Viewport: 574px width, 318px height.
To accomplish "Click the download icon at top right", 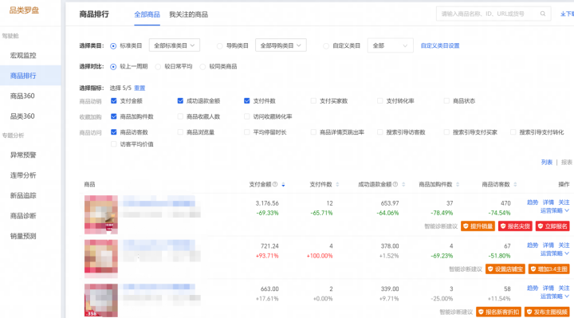I will 563,14.
